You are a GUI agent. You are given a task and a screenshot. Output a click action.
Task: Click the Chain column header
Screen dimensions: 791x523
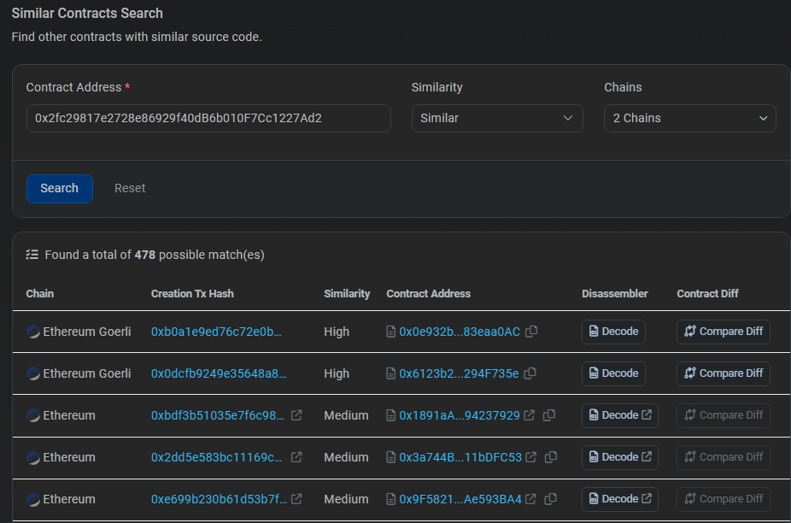point(40,294)
